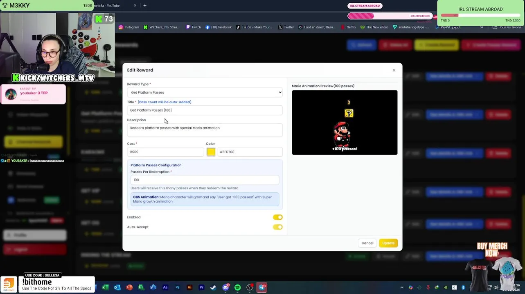Image resolution: width=525 pixels, height=294 pixels.
Task: Open the Reward Type dropdown
Action: coord(205,92)
